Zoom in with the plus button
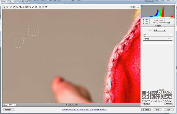Screen dimensions: 177x114 [6, 105]
